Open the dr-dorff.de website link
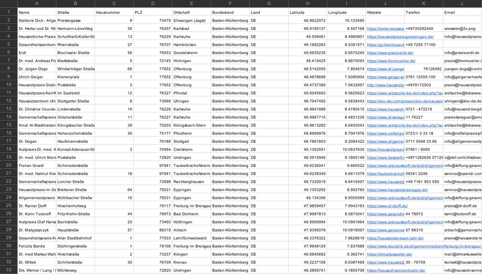Screen dimensions: 482x274 (388, 205)
